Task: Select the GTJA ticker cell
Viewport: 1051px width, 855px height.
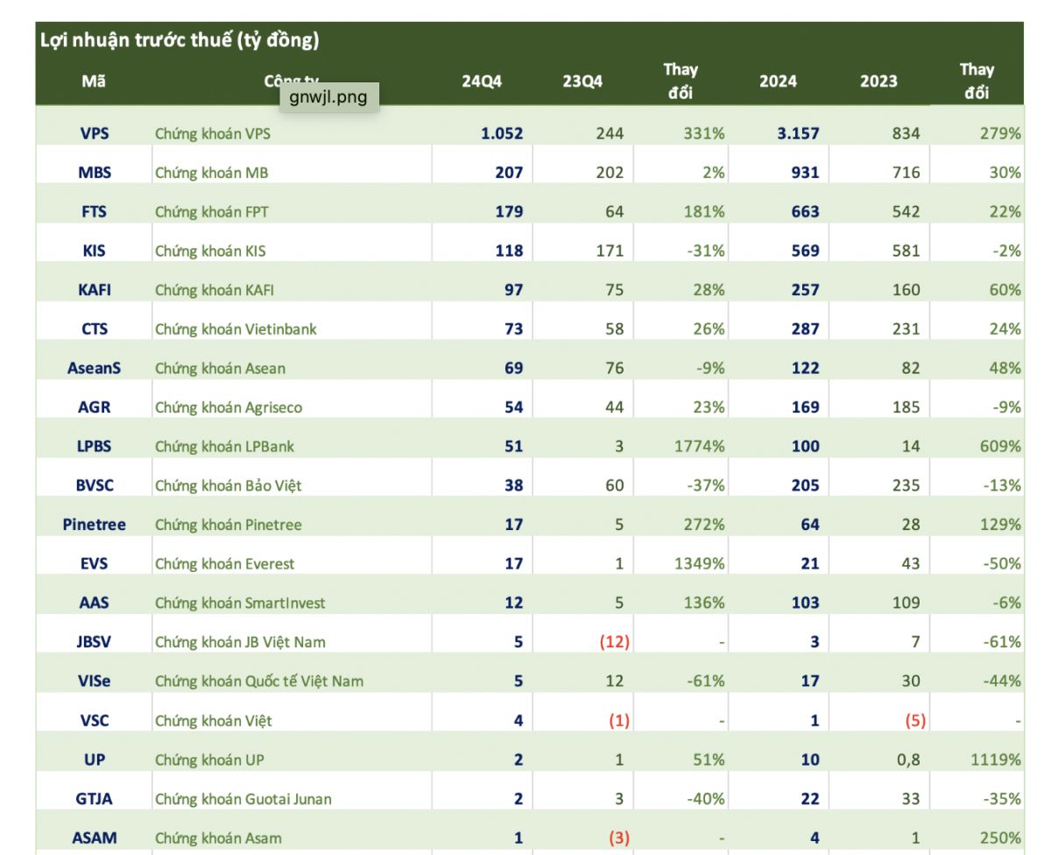Action: coord(94,798)
